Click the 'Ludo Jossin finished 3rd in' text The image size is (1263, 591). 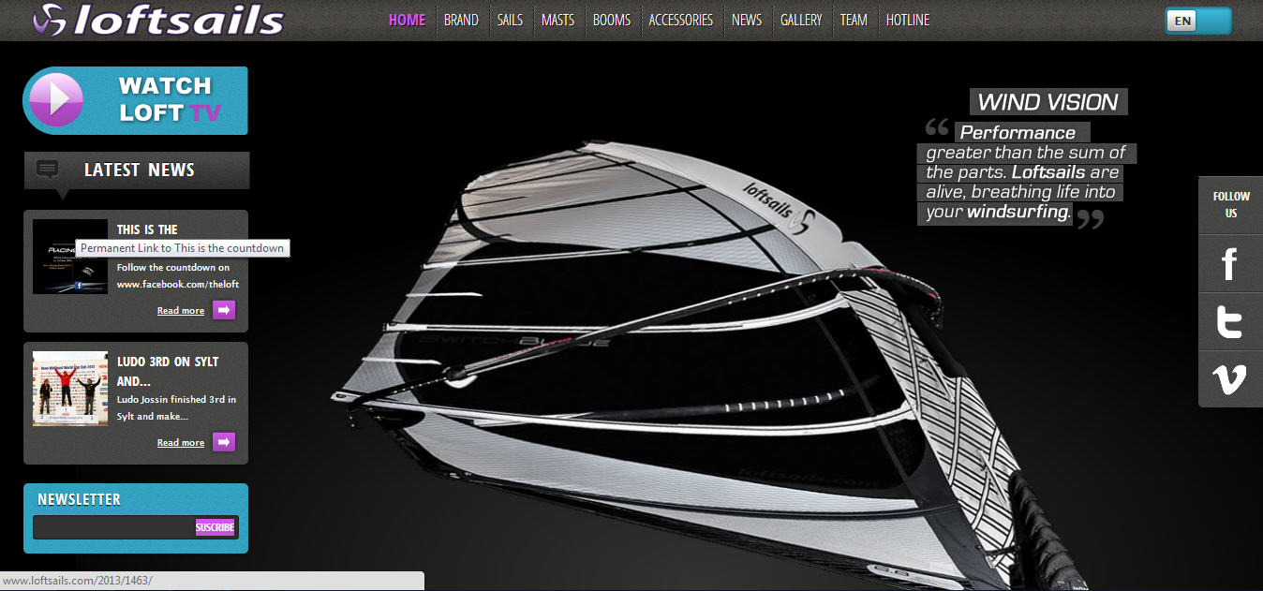point(176,399)
